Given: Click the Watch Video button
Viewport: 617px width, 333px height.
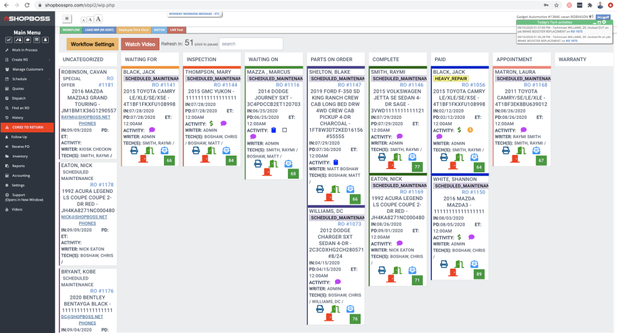Looking at the screenshot, I should point(140,44).
